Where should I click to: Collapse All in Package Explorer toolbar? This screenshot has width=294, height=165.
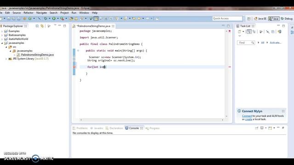coord(37,26)
